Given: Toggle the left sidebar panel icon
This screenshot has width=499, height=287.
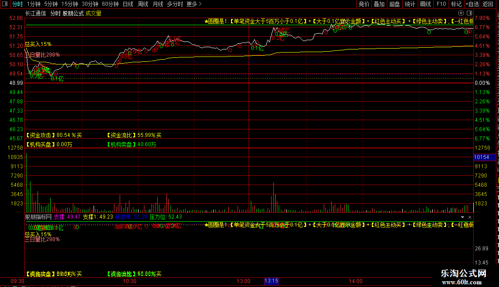Looking at the screenshot, I should pyautogui.click(x=5, y=4).
